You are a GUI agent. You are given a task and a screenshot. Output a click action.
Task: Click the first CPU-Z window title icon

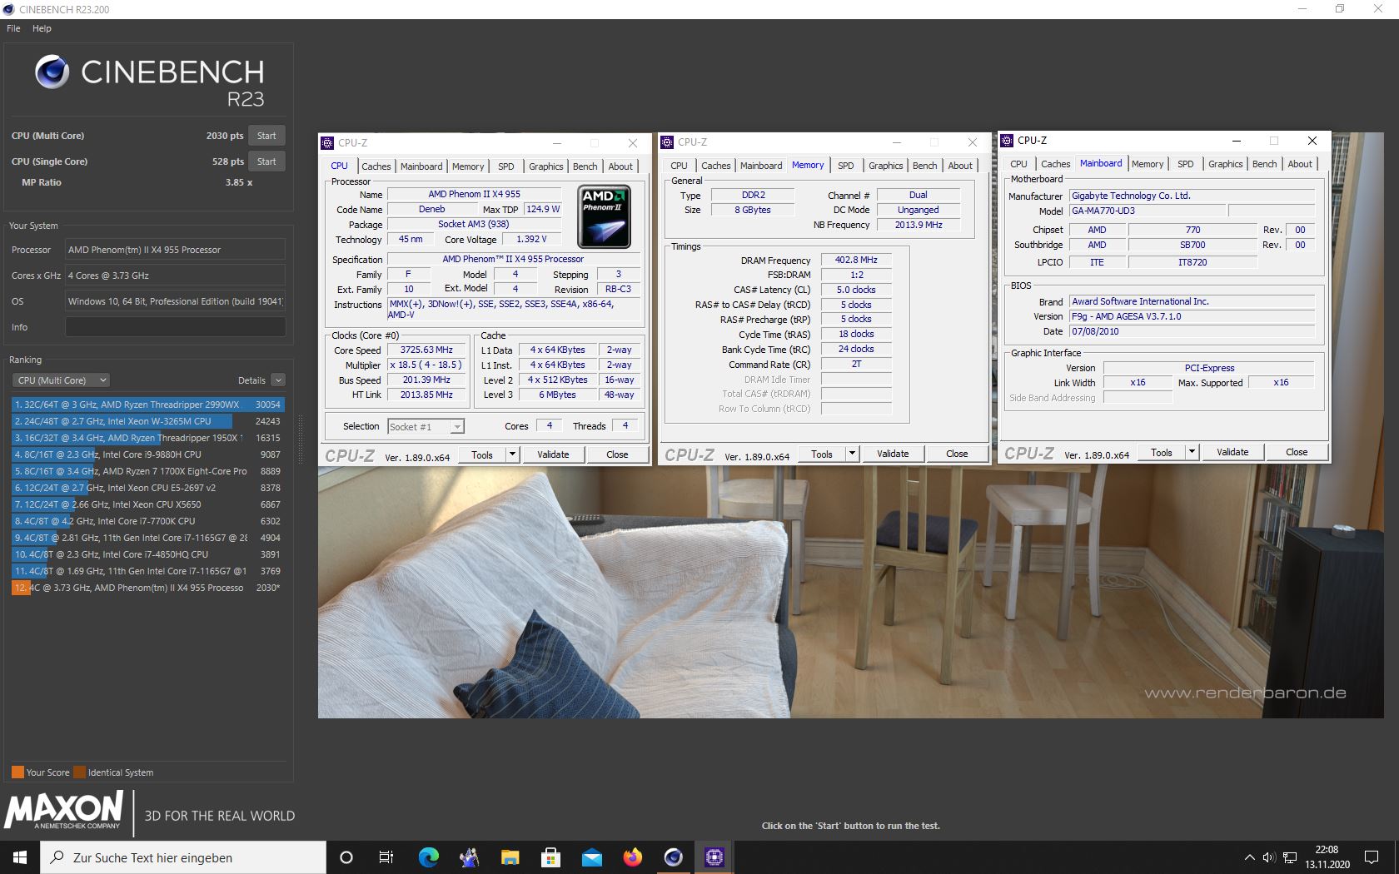(x=328, y=143)
